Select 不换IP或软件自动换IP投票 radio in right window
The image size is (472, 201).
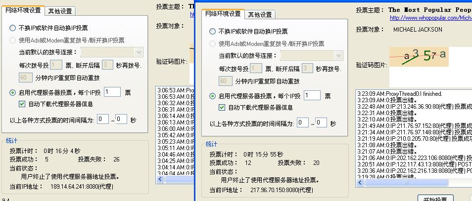(213, 31)
